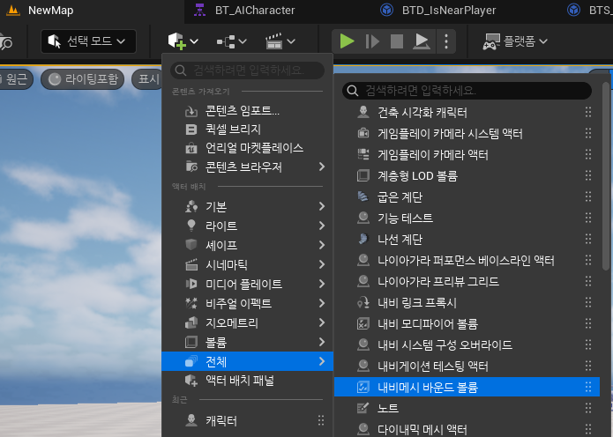Image resolution: width=613 pixels, height=437 pixels.
Task: Click the 내비 링크 프록시 icon
Action: coord(363,303)
